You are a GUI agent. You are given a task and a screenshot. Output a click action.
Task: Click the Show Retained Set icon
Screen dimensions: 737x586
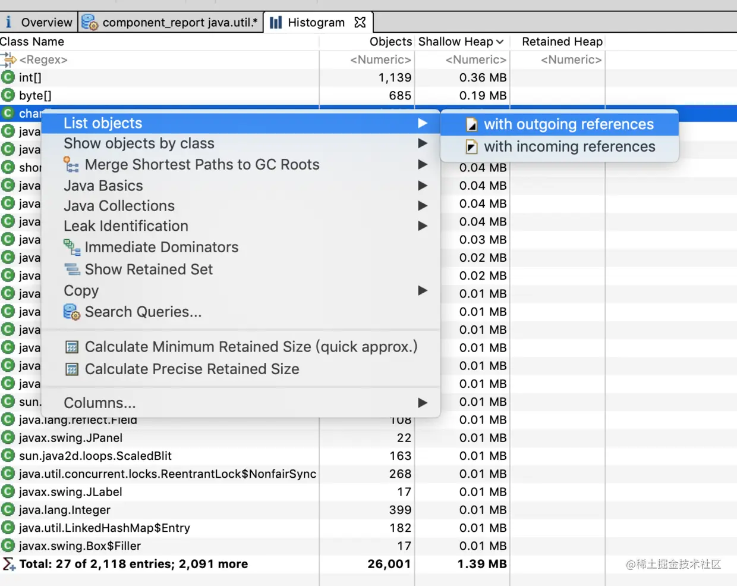click(72, 270)
